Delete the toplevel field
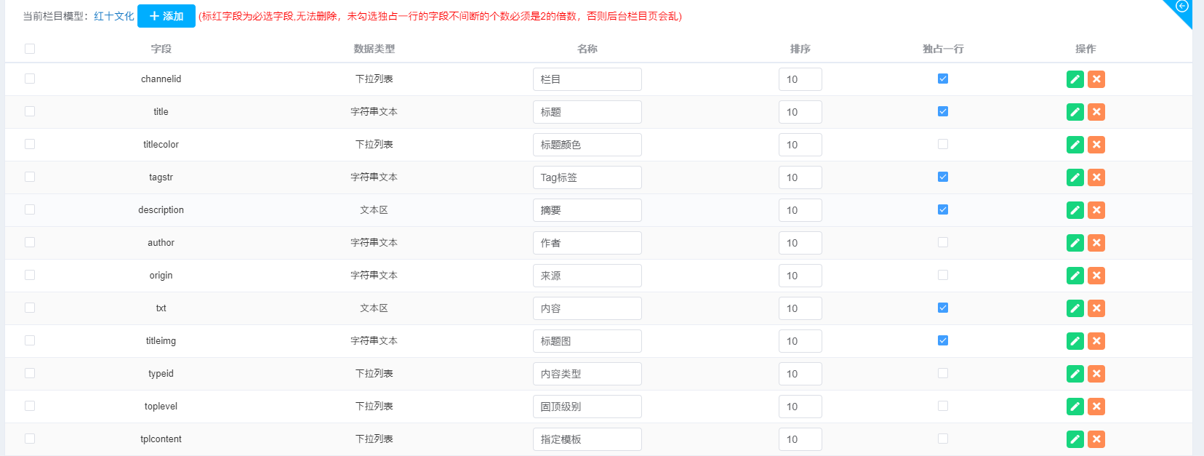 pyautogui.click(x=1096, y=407)
